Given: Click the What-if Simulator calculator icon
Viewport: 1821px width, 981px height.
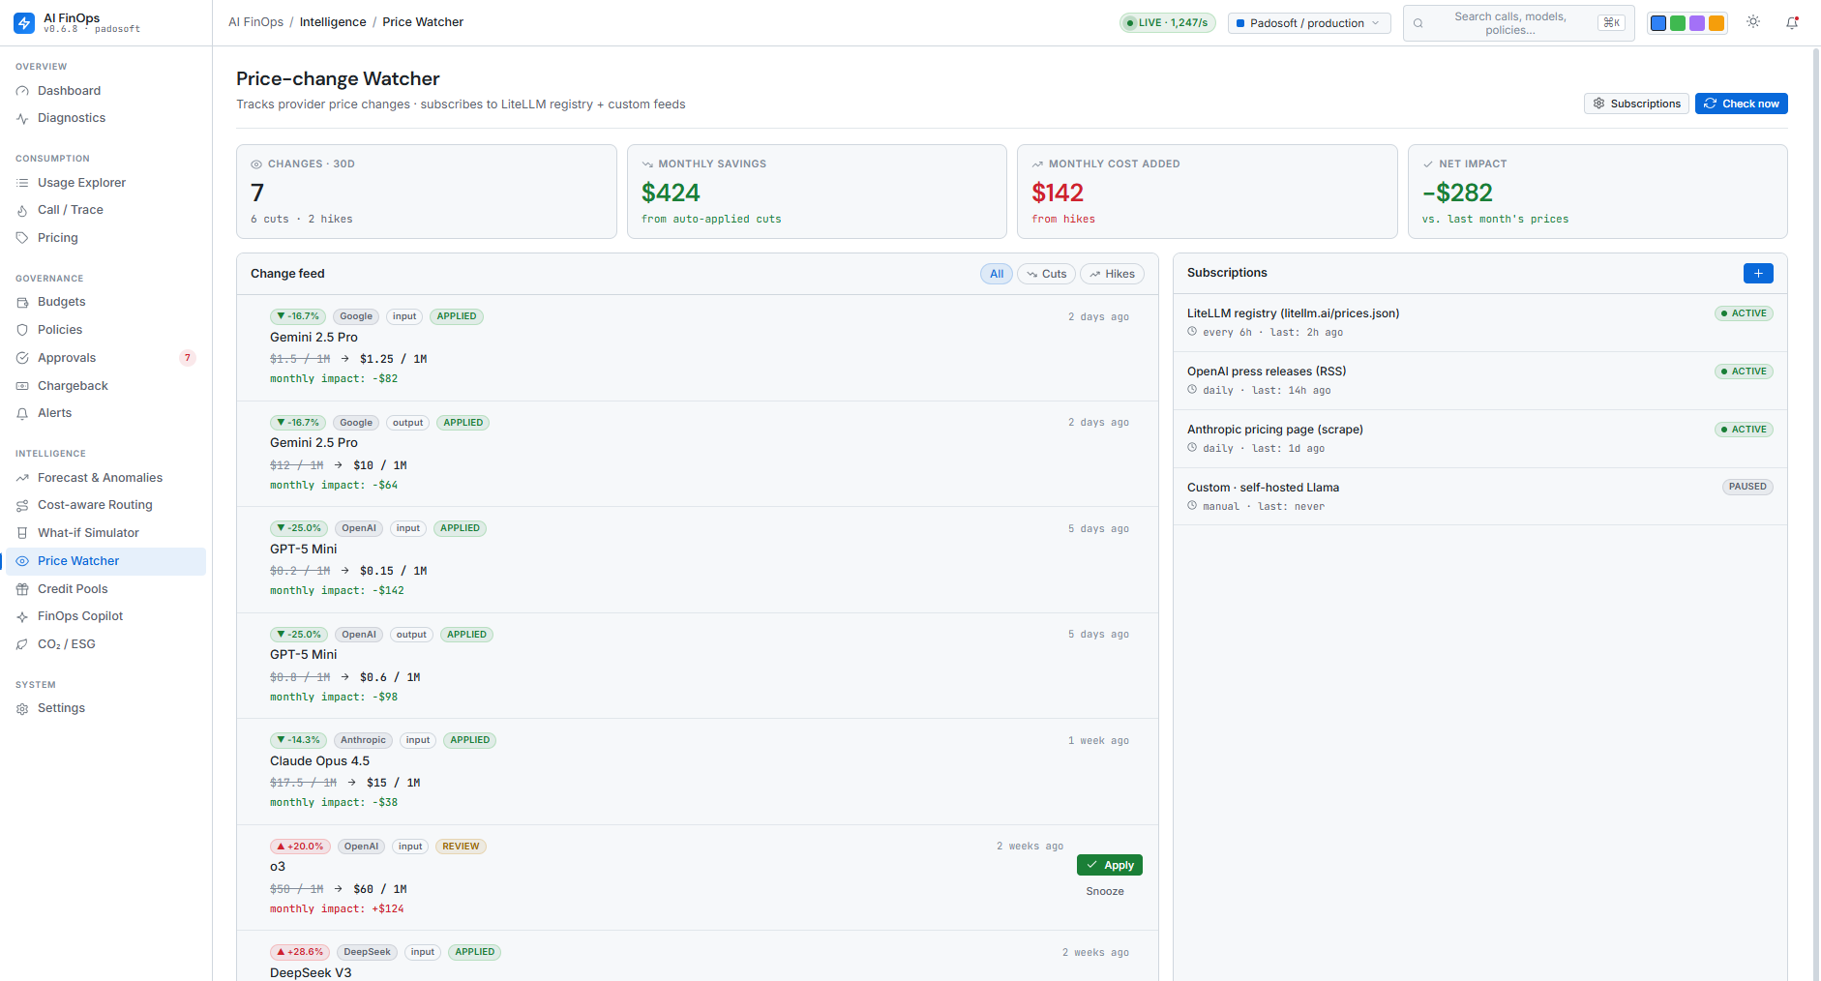Looking at the screenshot, I should pyautogui.click(x=22, y=533).
